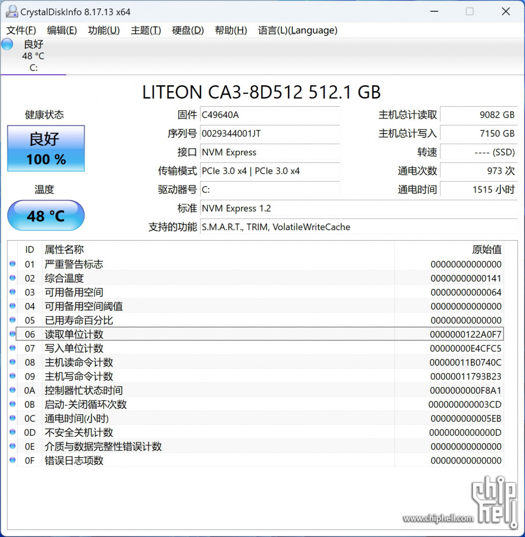
Task: Click status dot for 写入单位计数 row
Action: [x=13, y=348]
